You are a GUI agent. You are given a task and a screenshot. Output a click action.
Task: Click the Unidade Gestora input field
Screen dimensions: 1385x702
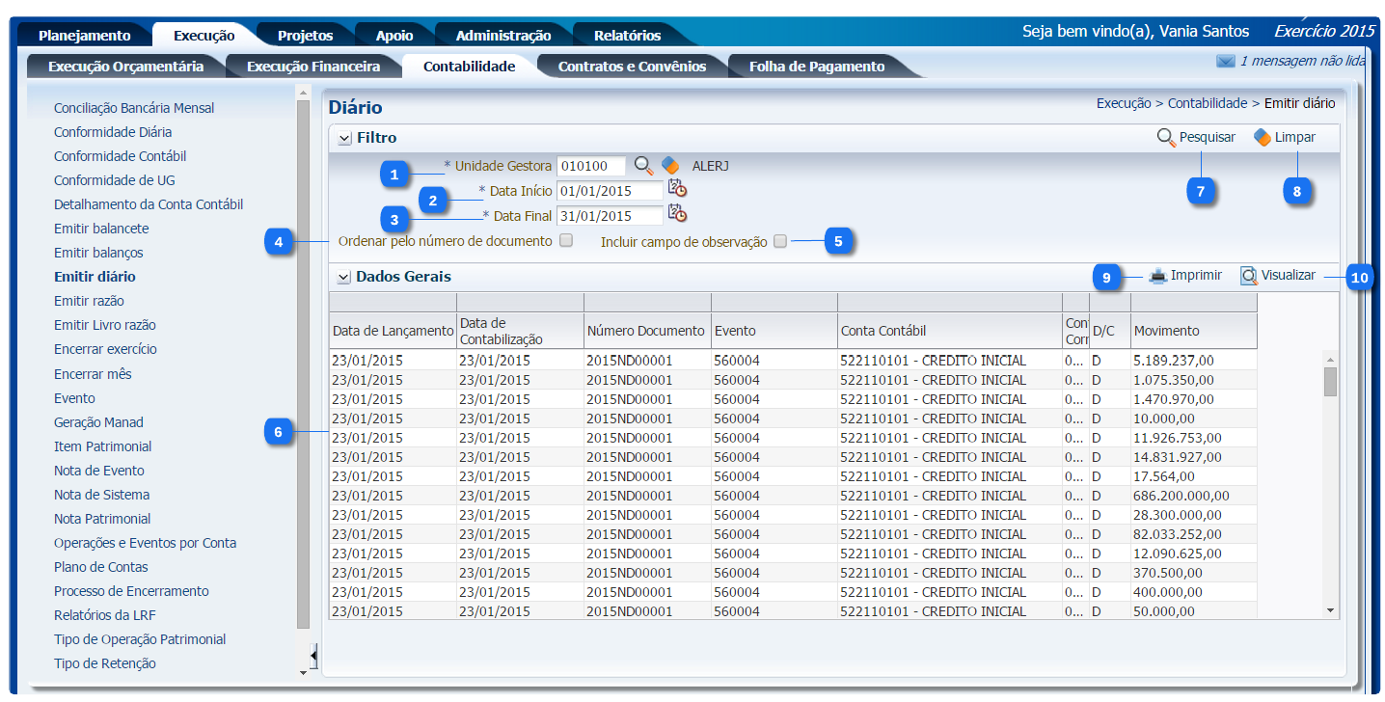[x=591, y=166]
